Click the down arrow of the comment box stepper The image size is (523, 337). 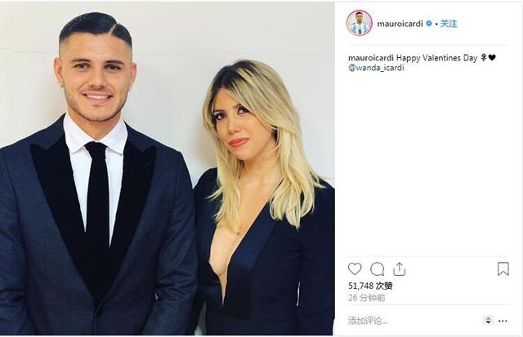click(x=488, y=322)
